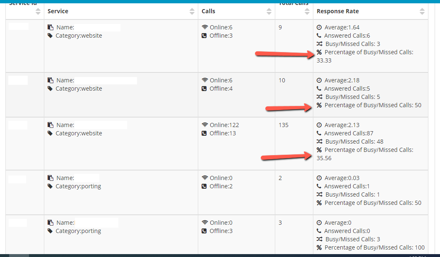This screenshot has height=257, width=440.
Task: Click shuffle icon beside Busy/Missed Calls: 5
Action: click(x=319, y=97)
